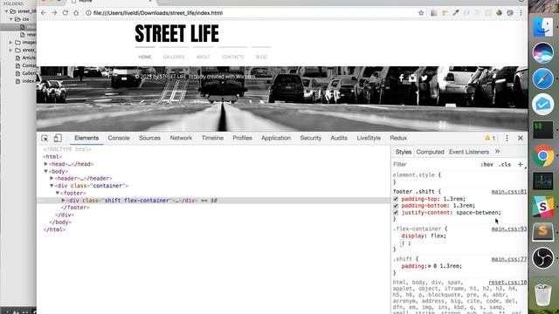The height and width of the screenshot is (314, 559).
Task: Select the Computed styles tab
Action: pyautogui.click(x=431, y=152)
